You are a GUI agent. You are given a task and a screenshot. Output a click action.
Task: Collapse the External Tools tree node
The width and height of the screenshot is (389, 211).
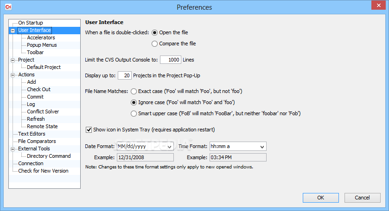point(13,149)
